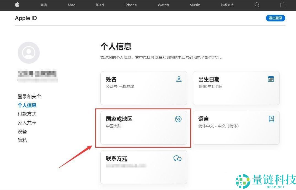Click the Apple logo in navigation bar
The width and height of the screenshot is (296, 190).
pos(17,5)
